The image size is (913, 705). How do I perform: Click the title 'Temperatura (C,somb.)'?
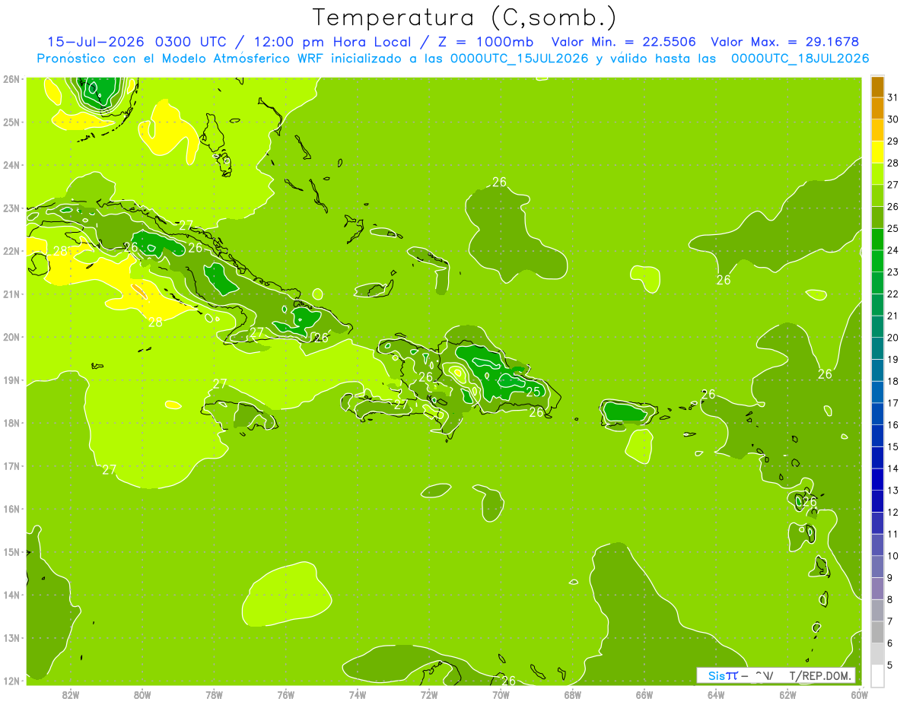pos(464,17)
